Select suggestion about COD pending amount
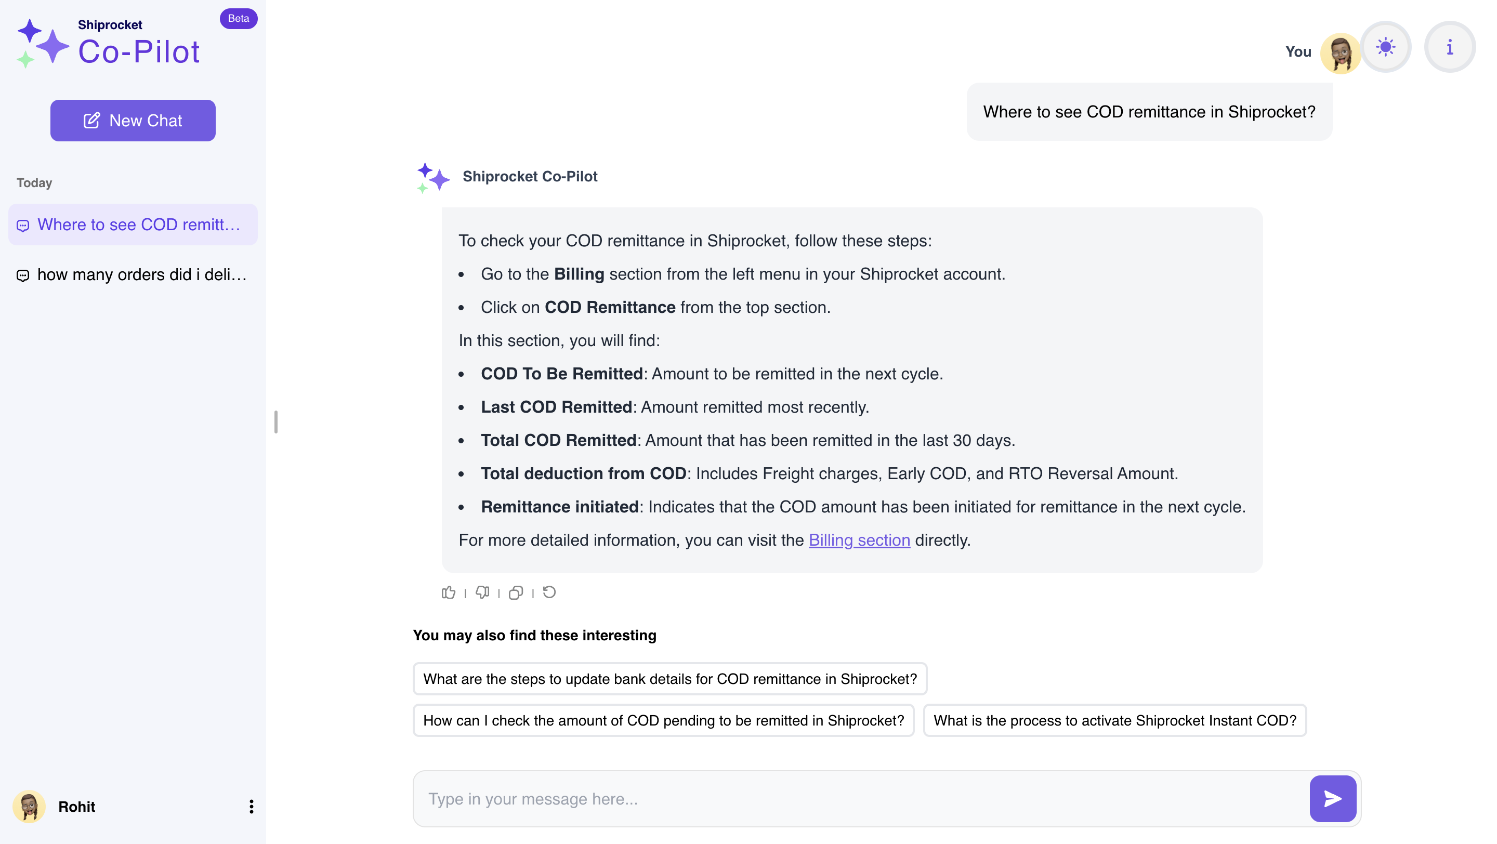 coord(663,720)
